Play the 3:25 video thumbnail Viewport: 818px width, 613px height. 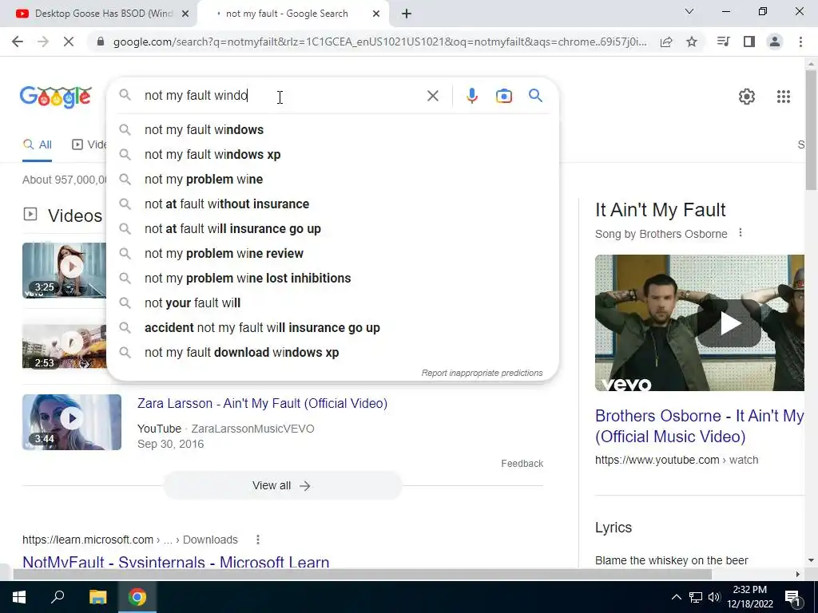tap(64, 270)
